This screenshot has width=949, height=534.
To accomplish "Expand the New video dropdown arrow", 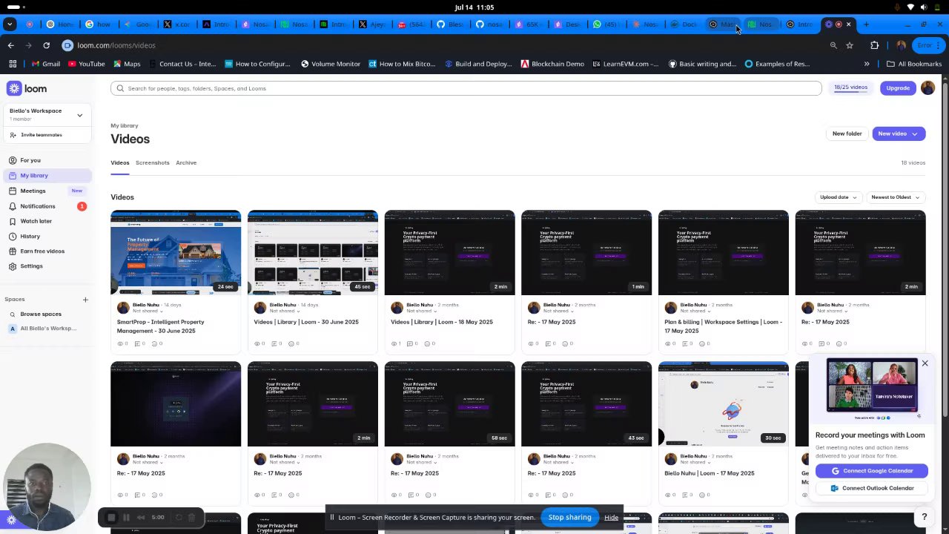I will tap(915, 133).
